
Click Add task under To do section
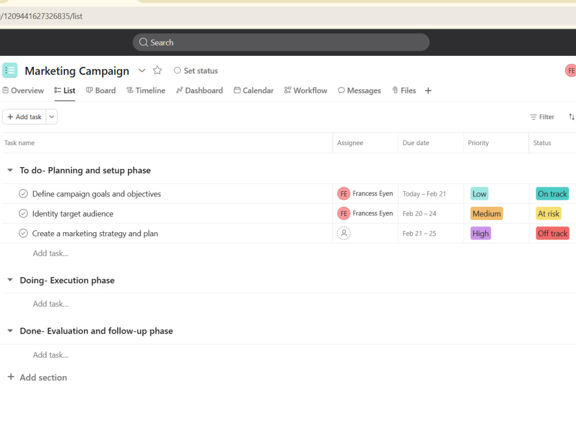51,253
